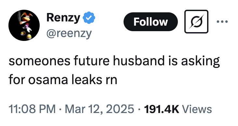Open Renzy's profile picture

[24, 25]
